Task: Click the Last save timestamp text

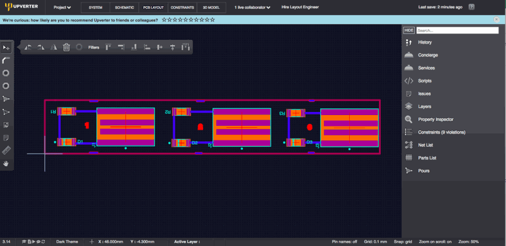Action: coord(440,7)
